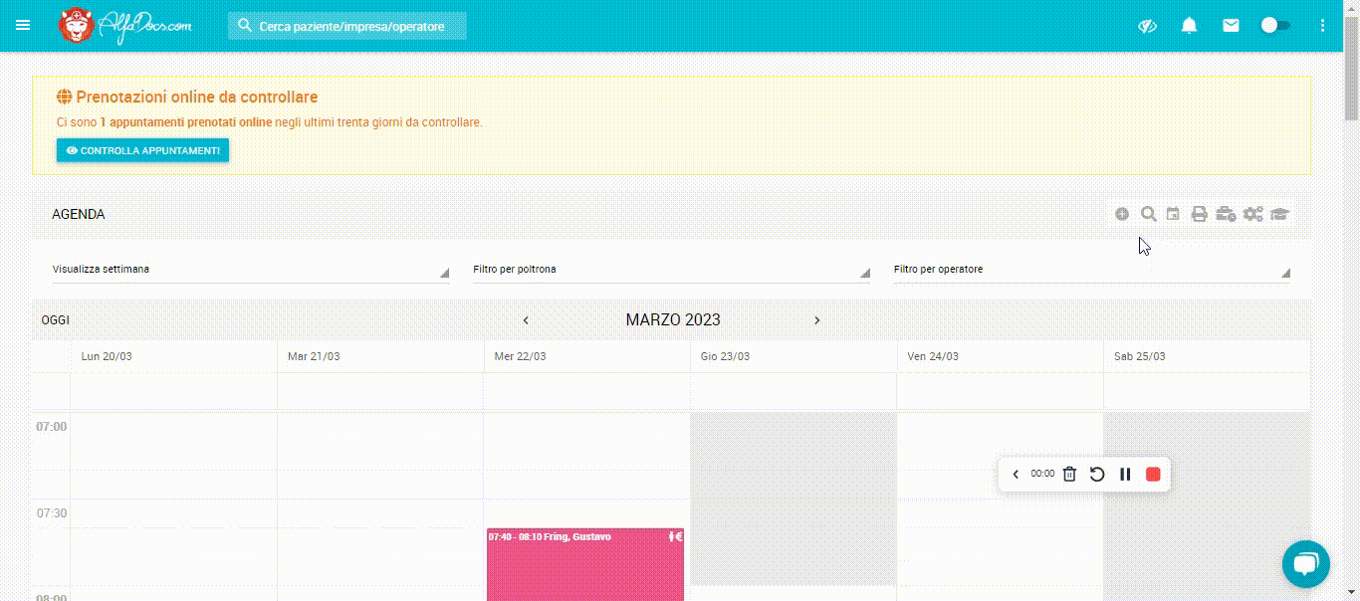
Task: Restart the recording
Action: click(1097, 475)
